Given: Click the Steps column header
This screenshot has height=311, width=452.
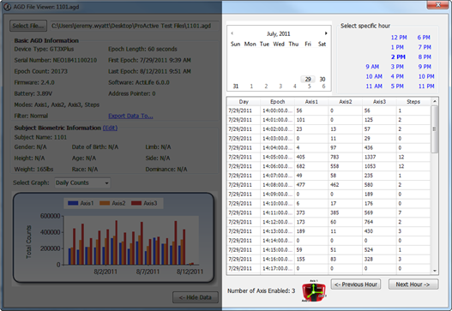Looking at the screenshot, I should 413,102.
